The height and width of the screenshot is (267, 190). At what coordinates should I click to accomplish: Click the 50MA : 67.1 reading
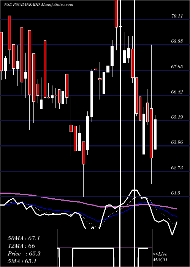(24, 238)
